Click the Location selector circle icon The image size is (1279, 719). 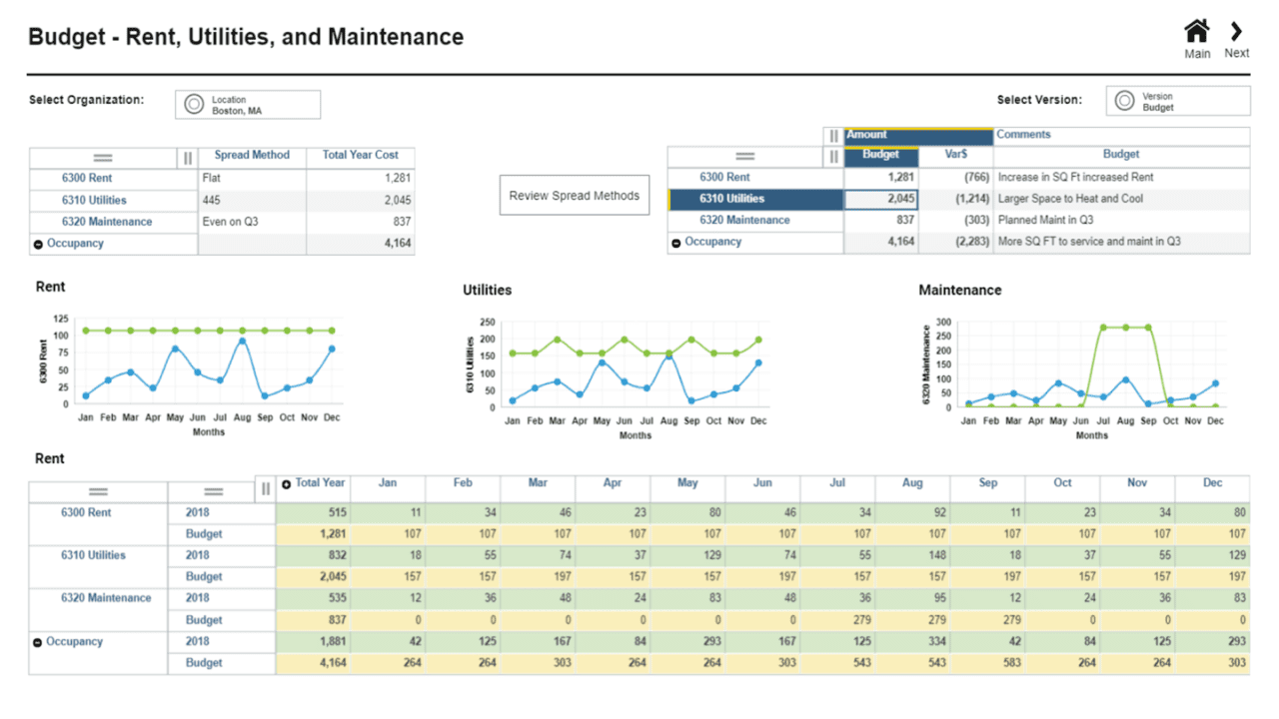[x=194, y=105]
